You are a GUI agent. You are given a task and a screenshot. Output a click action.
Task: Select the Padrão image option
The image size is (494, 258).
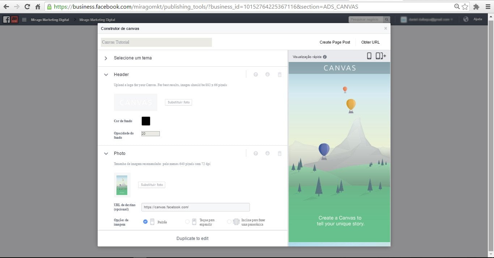[x=145, y=222]
